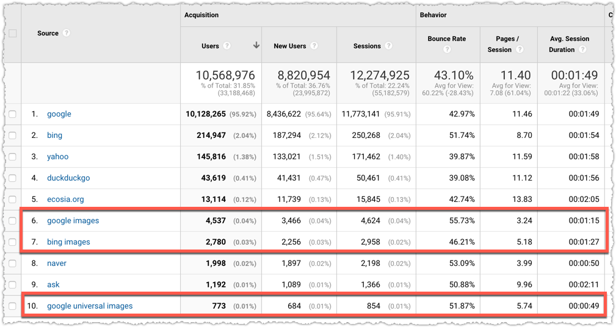
Task: Click bing images users value 2,780
Action: 216,242
